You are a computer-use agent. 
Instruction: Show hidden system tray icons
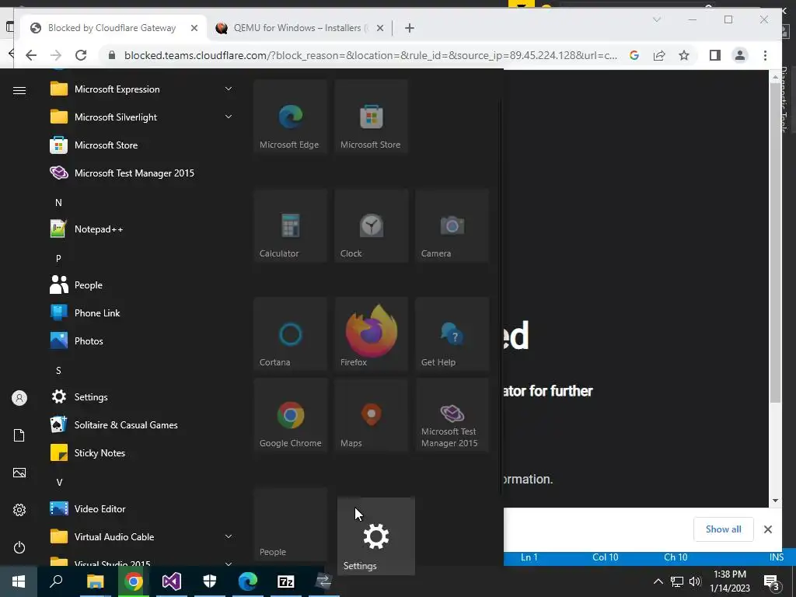[x=658, y=581]
